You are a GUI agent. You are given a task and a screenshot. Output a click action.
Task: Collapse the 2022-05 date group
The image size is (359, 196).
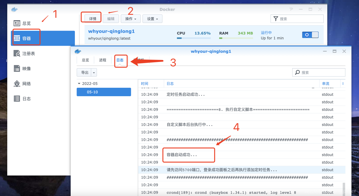[x=79, y=84]
